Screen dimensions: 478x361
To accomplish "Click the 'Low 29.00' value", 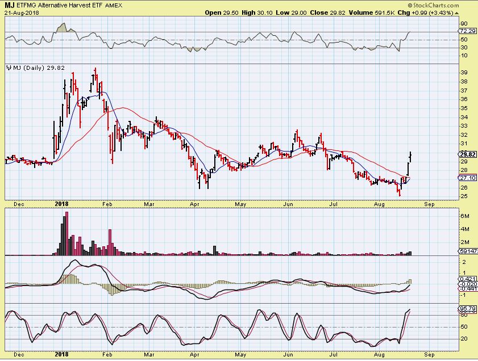I will [292, 13].
